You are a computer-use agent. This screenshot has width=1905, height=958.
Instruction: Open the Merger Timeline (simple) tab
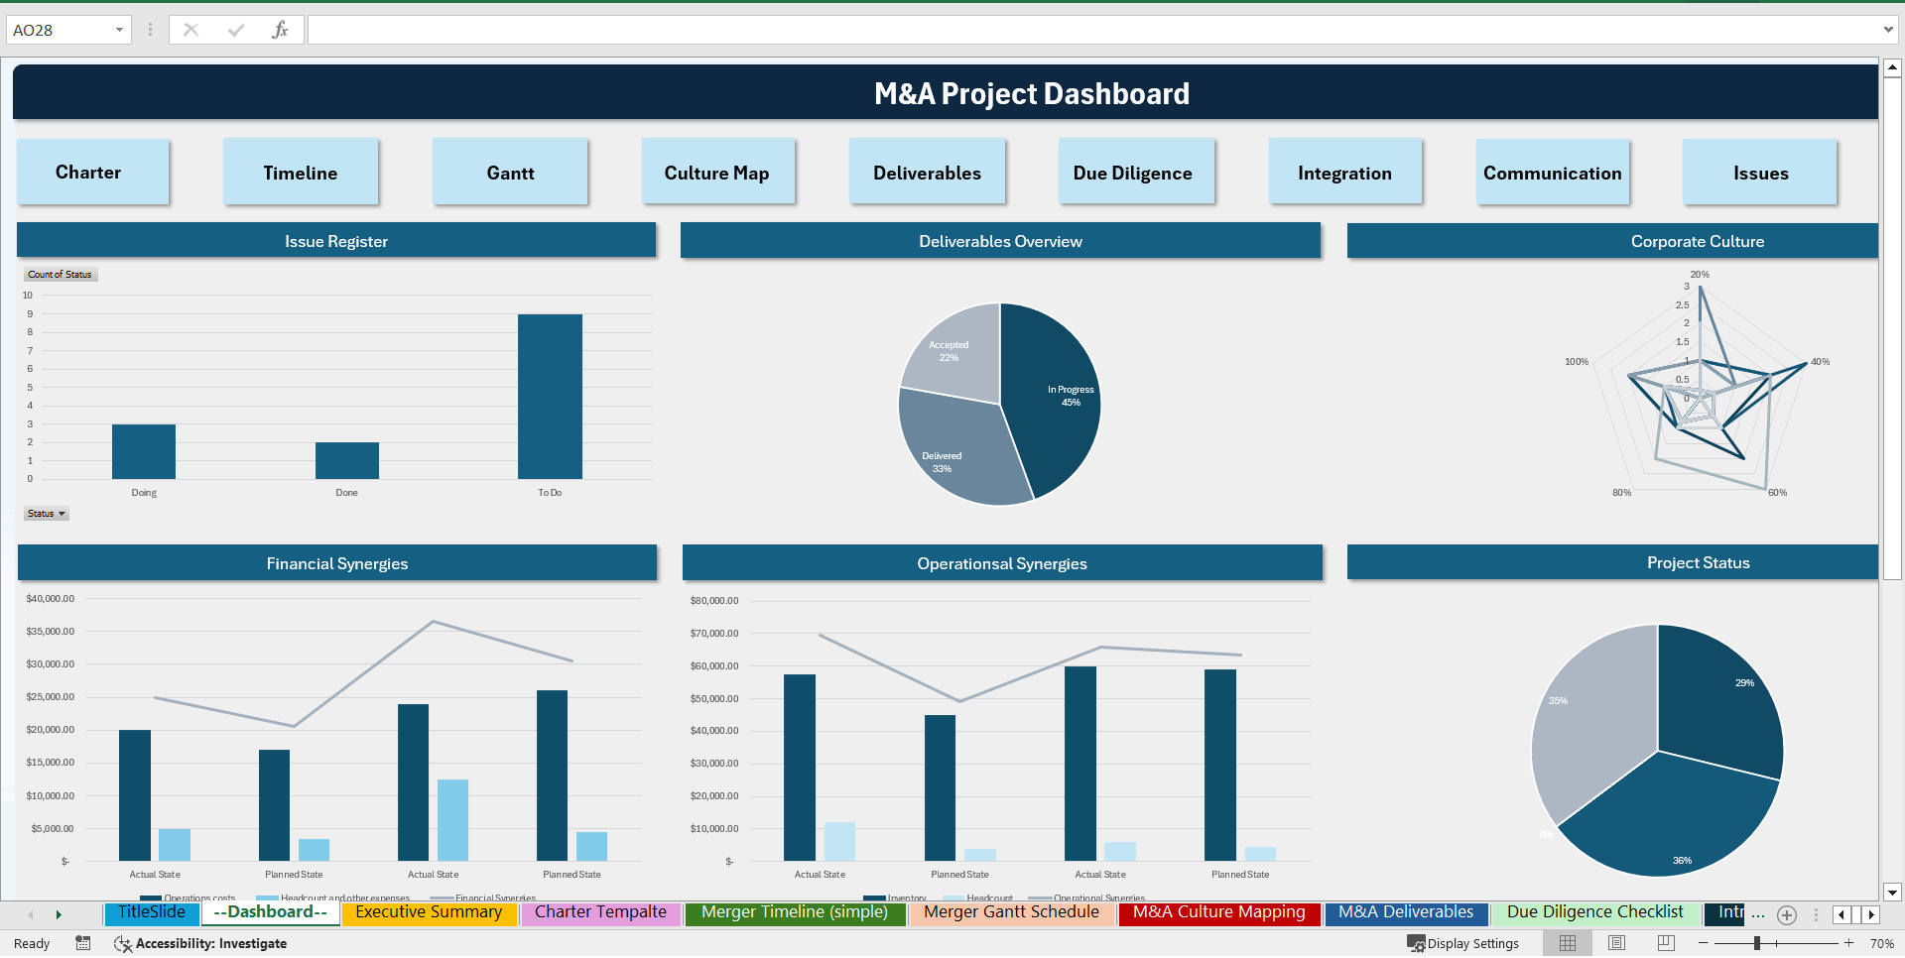795,912
